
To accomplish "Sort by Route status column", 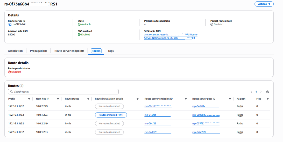I will click(x=88, y=99).
